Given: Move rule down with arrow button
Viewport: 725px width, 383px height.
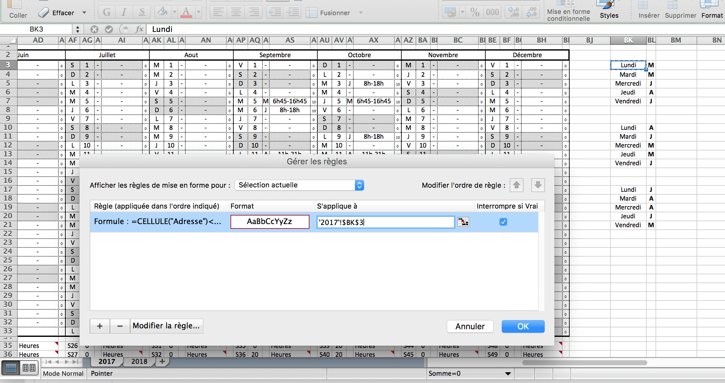Looking at the screenshot, I should [538, 185].
